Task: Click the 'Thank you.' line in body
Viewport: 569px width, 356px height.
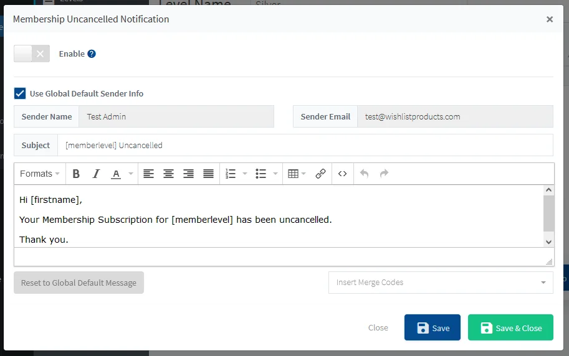Action: [44, 240]
